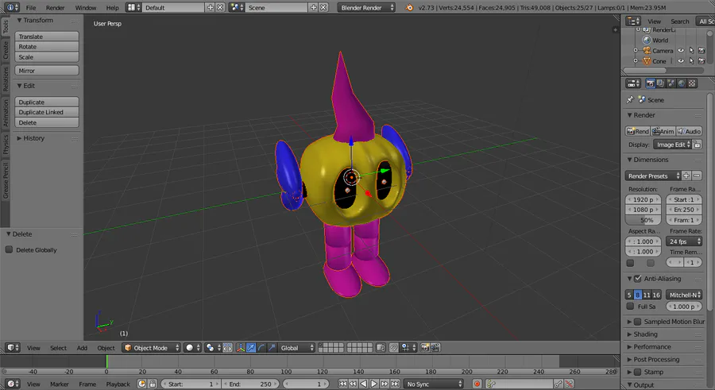Toggle the Cone eye visibility icon
The height and width of the screenshot is (390, 715).
(x=681, y=60)
